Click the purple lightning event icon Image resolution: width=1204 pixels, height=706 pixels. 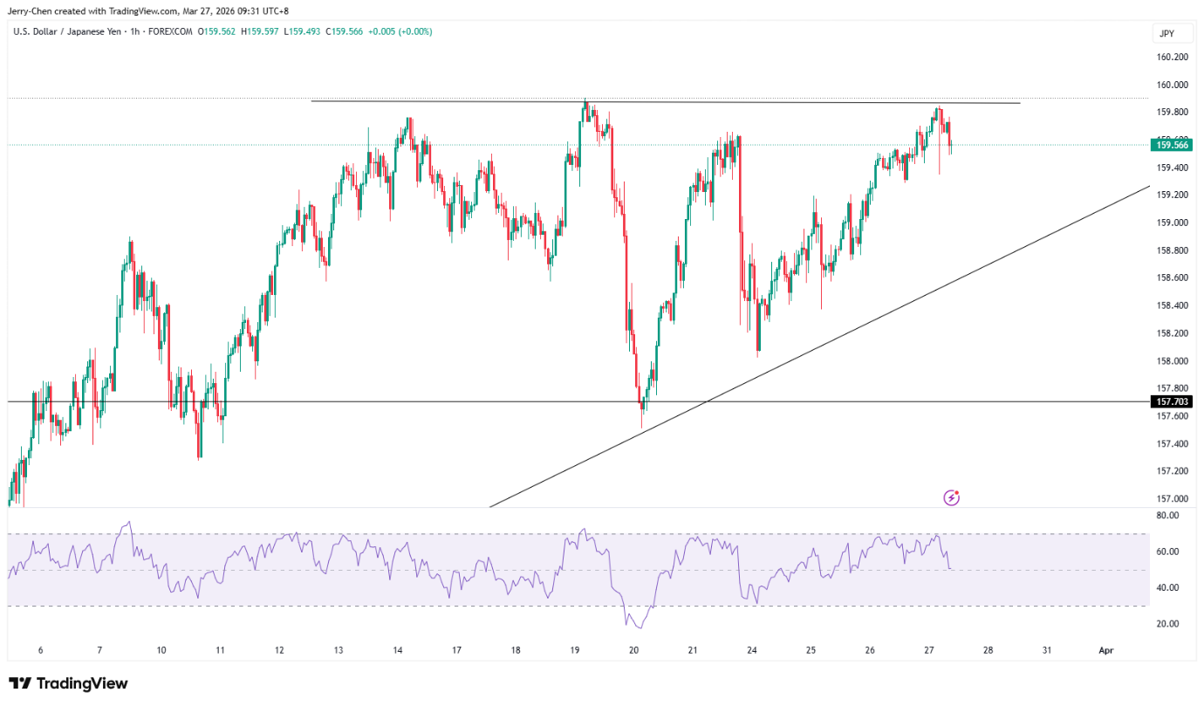click(952, 497)
